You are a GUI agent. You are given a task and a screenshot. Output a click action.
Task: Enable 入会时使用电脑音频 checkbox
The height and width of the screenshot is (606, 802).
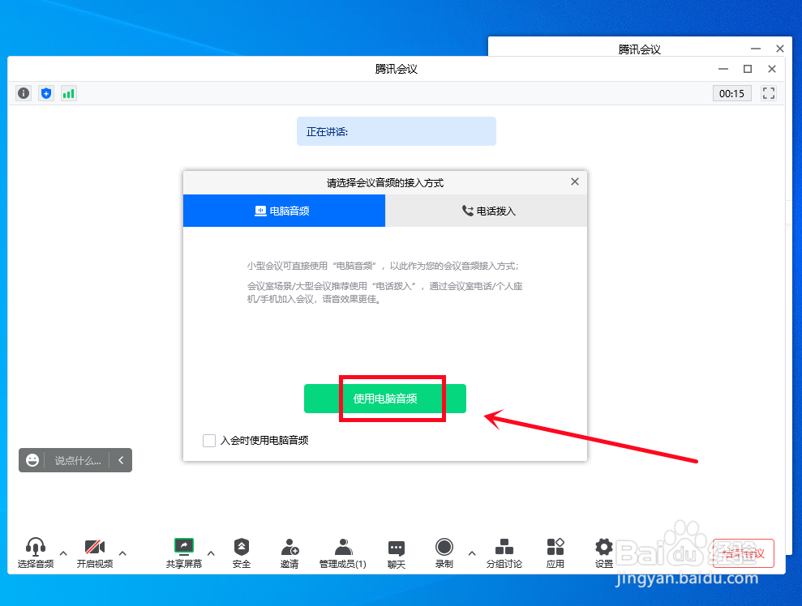209,441
